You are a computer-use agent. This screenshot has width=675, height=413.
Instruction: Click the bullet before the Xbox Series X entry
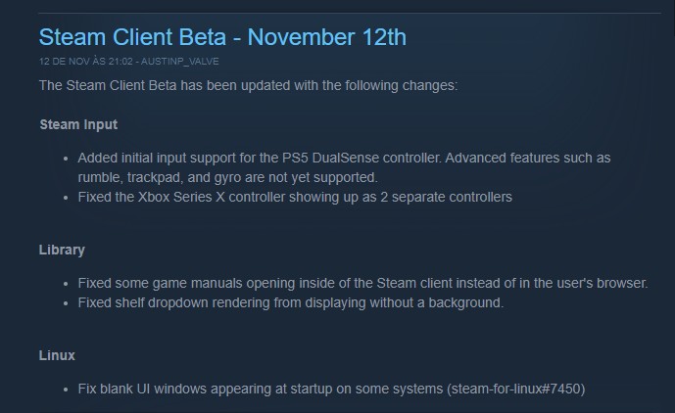[66, 197]
